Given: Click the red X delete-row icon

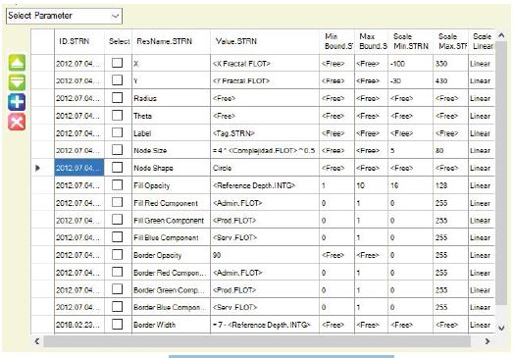Looking at the screenshot, I should click(x=17, y=122).
